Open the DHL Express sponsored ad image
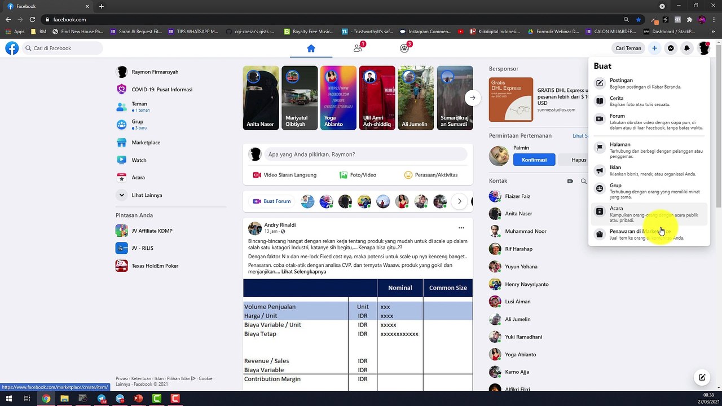 pos(511,99)
